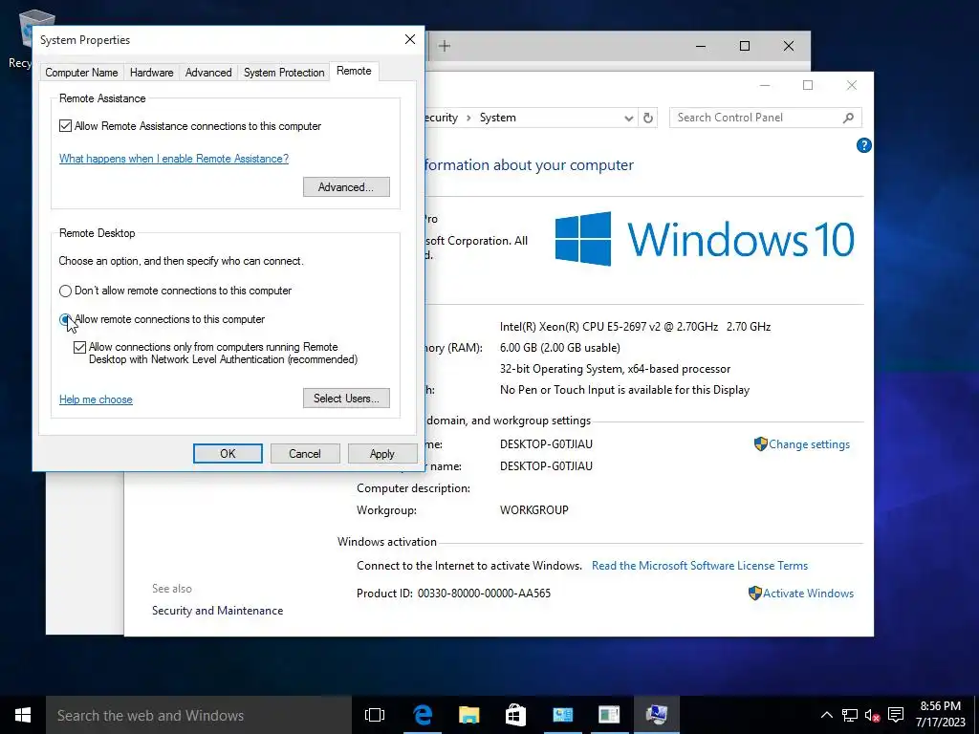Switch to the Computer Name tab
The width and height of the screenshot is (979, 734).
pyautogui.click(x=81, y=73)
